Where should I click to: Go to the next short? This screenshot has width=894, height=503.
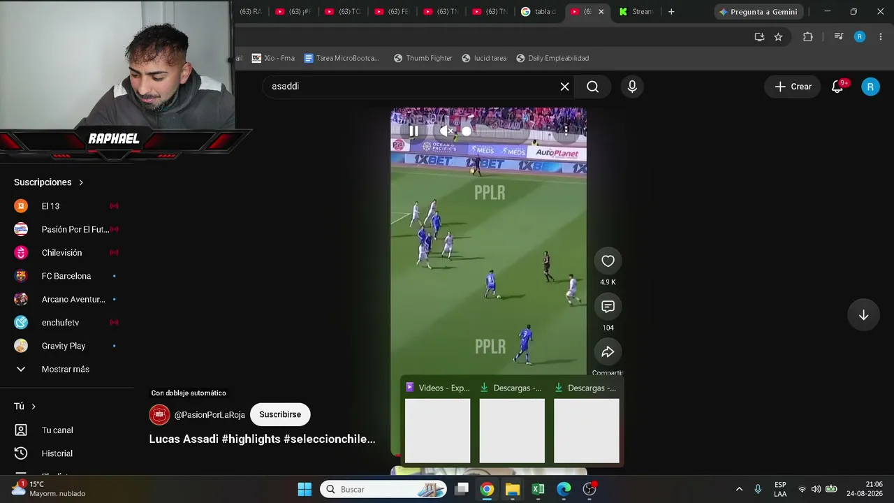(863, 315)
